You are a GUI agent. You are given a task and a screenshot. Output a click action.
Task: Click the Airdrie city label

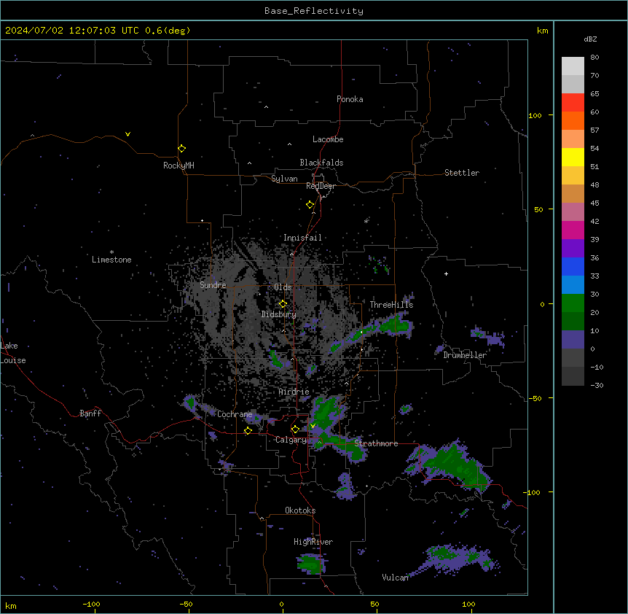(294, 392)
